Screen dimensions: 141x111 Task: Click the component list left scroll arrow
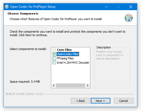coord(54,85)
